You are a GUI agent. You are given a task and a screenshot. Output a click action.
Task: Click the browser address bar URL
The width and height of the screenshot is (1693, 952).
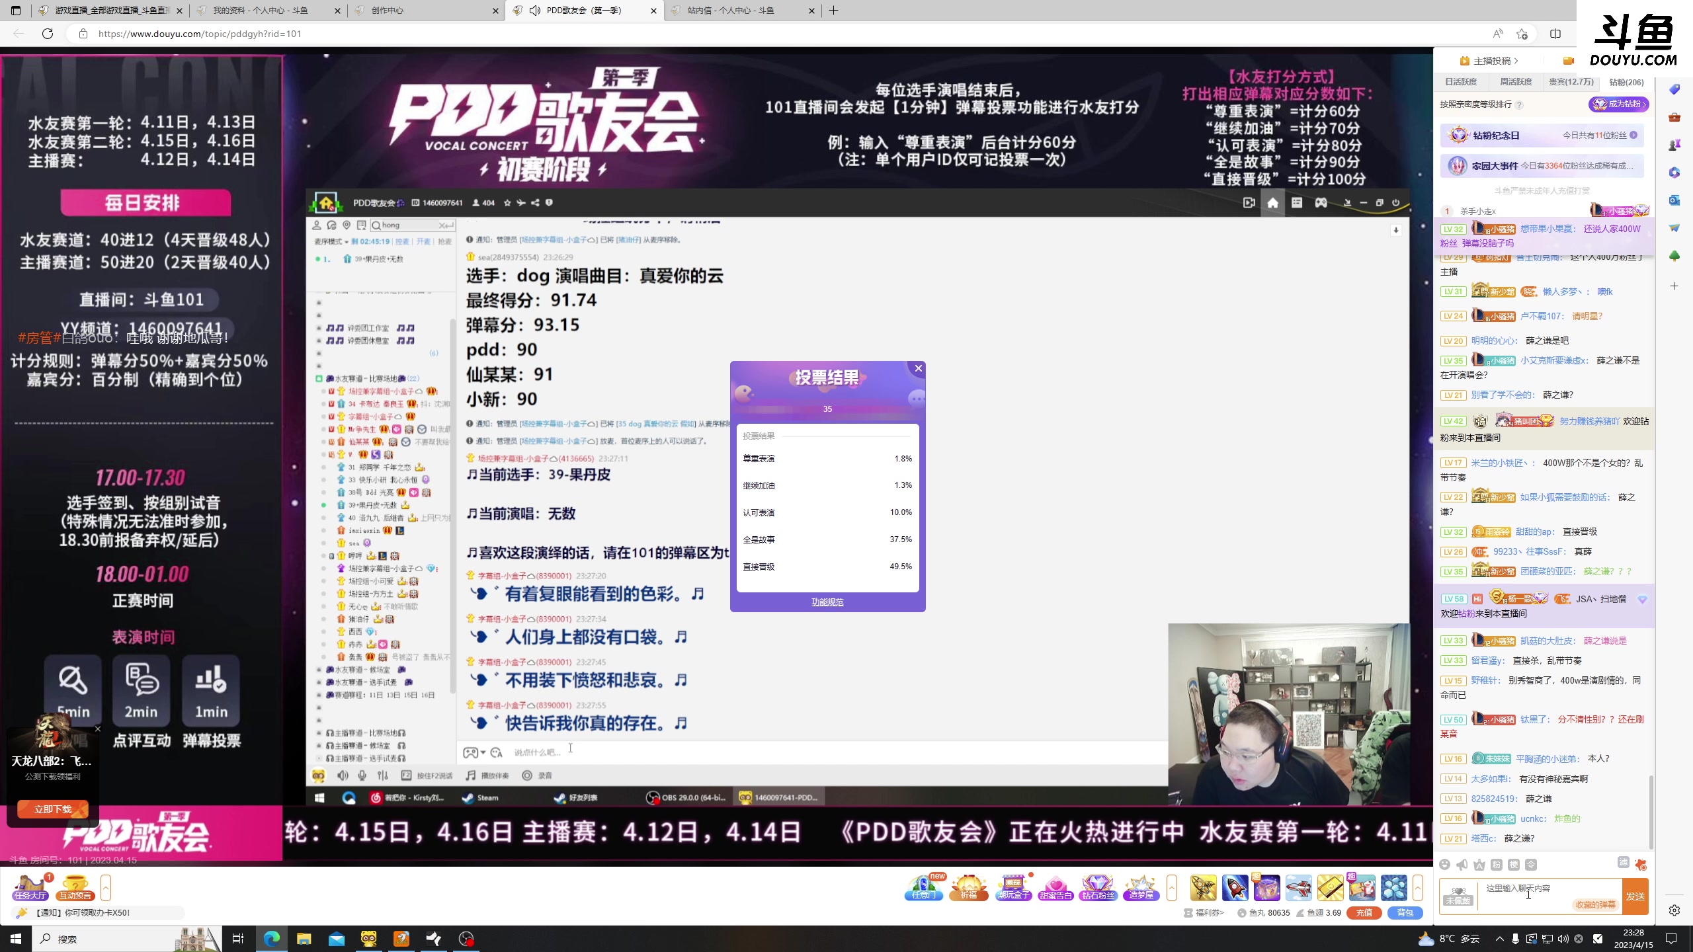tap(200, 34)
